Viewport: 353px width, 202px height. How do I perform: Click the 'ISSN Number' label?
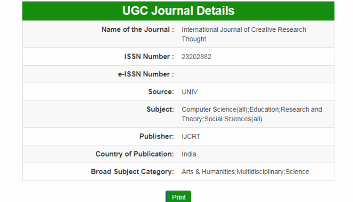(149, 57)
